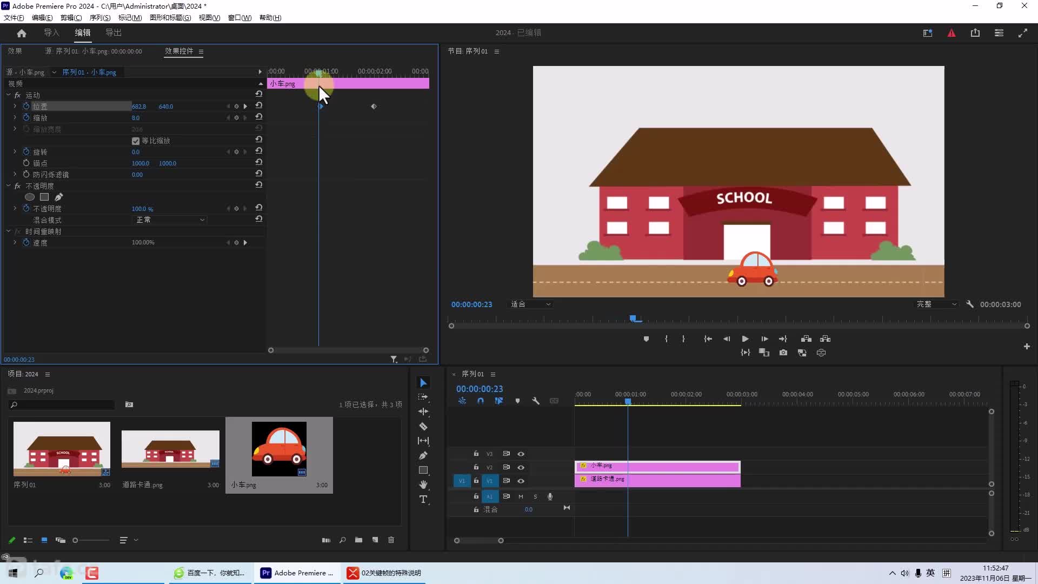This screenshot has width=1038, height=584.
Task: Open the 序列(S) menu
Action: click(x=100, y=18)
